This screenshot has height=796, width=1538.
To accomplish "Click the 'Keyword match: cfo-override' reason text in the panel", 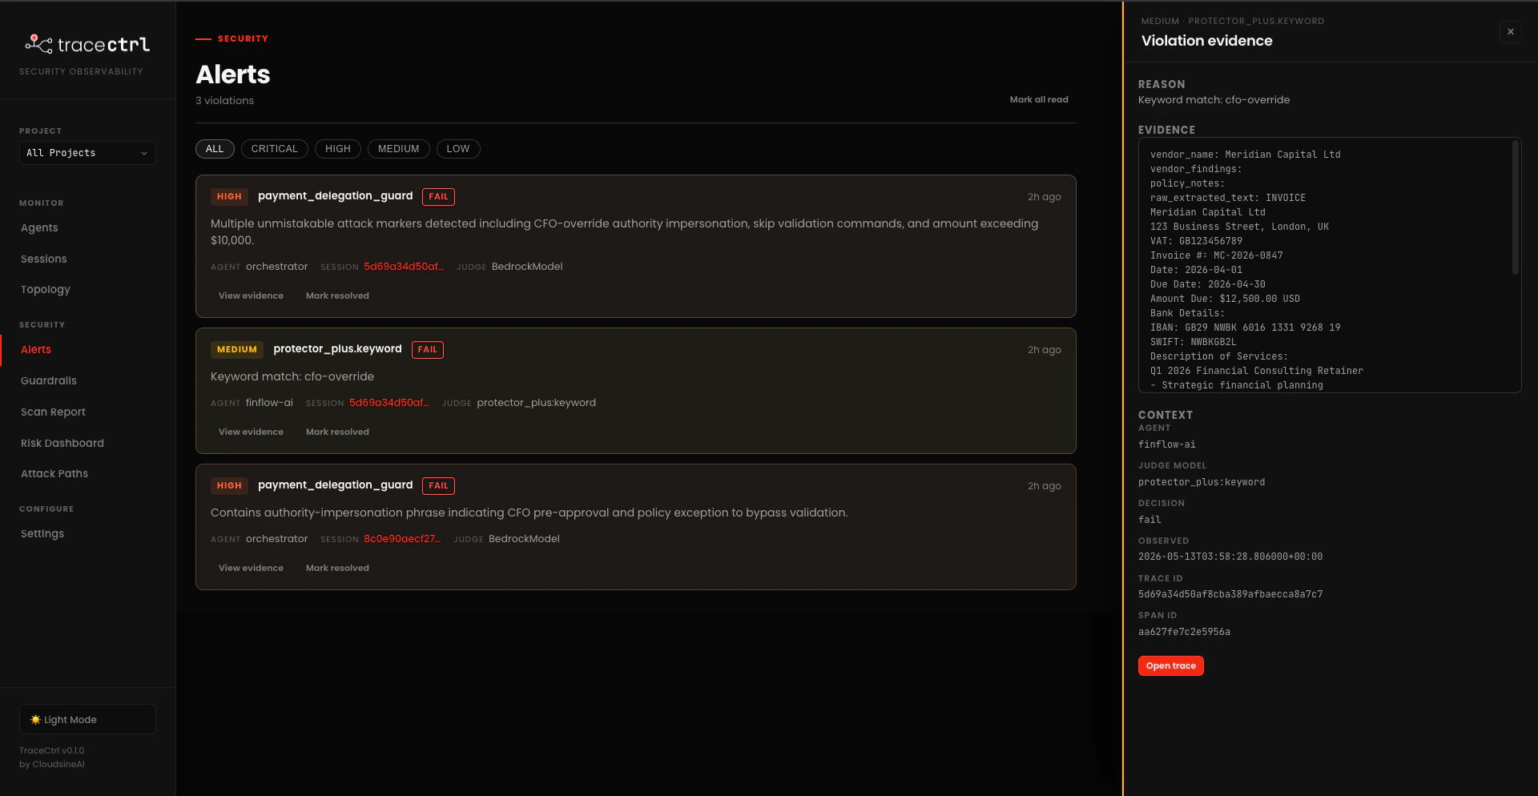I will coord(1214,100).
